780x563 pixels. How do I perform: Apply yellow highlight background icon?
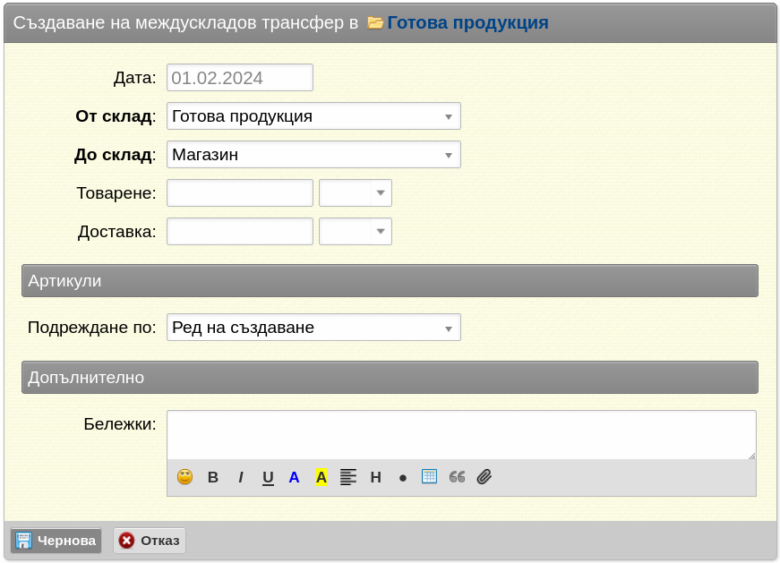click(x=321, y=477)
